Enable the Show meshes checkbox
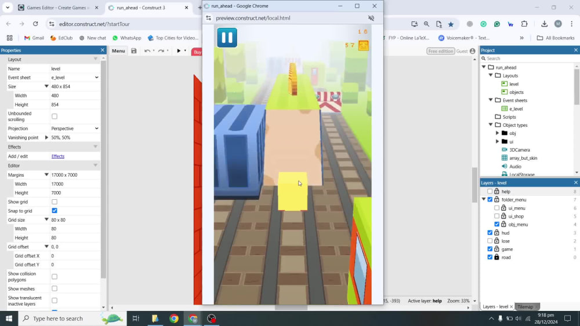The image size is (580, 326). pos(55,288)
